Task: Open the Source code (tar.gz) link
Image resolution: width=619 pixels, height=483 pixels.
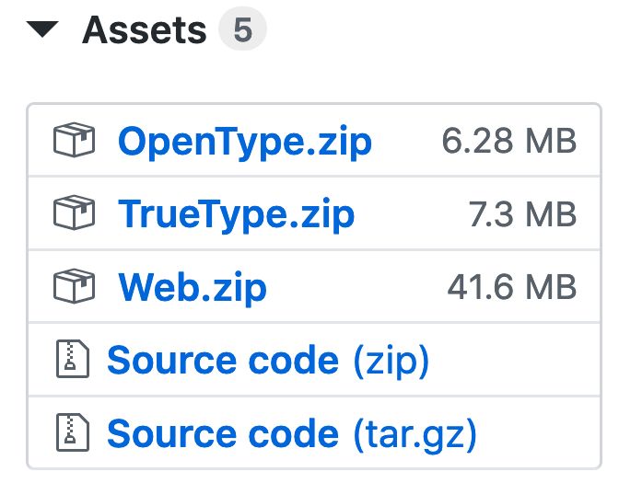Action: [292, 433]
